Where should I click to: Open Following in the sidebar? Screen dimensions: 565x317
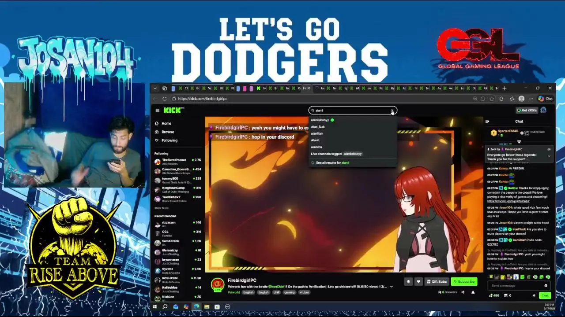pyautogui.click(x=166, y=140)
